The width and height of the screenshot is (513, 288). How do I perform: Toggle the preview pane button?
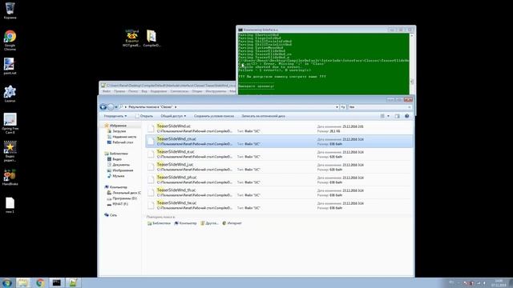[397, 116]
